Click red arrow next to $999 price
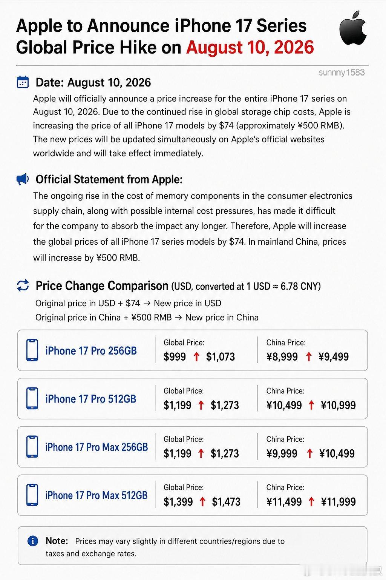 [196, 356]
